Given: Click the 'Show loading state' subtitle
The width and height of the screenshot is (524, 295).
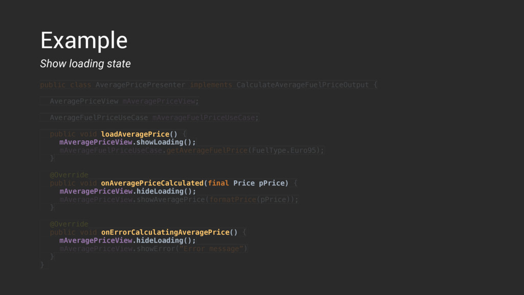Looking at the screenshot, I should point(85,64).
